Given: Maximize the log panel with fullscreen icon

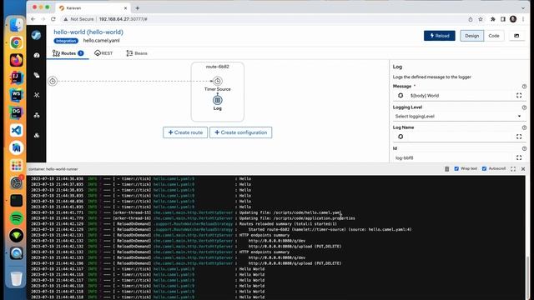Looking at the screenshot, I should [x=513, y=169].
